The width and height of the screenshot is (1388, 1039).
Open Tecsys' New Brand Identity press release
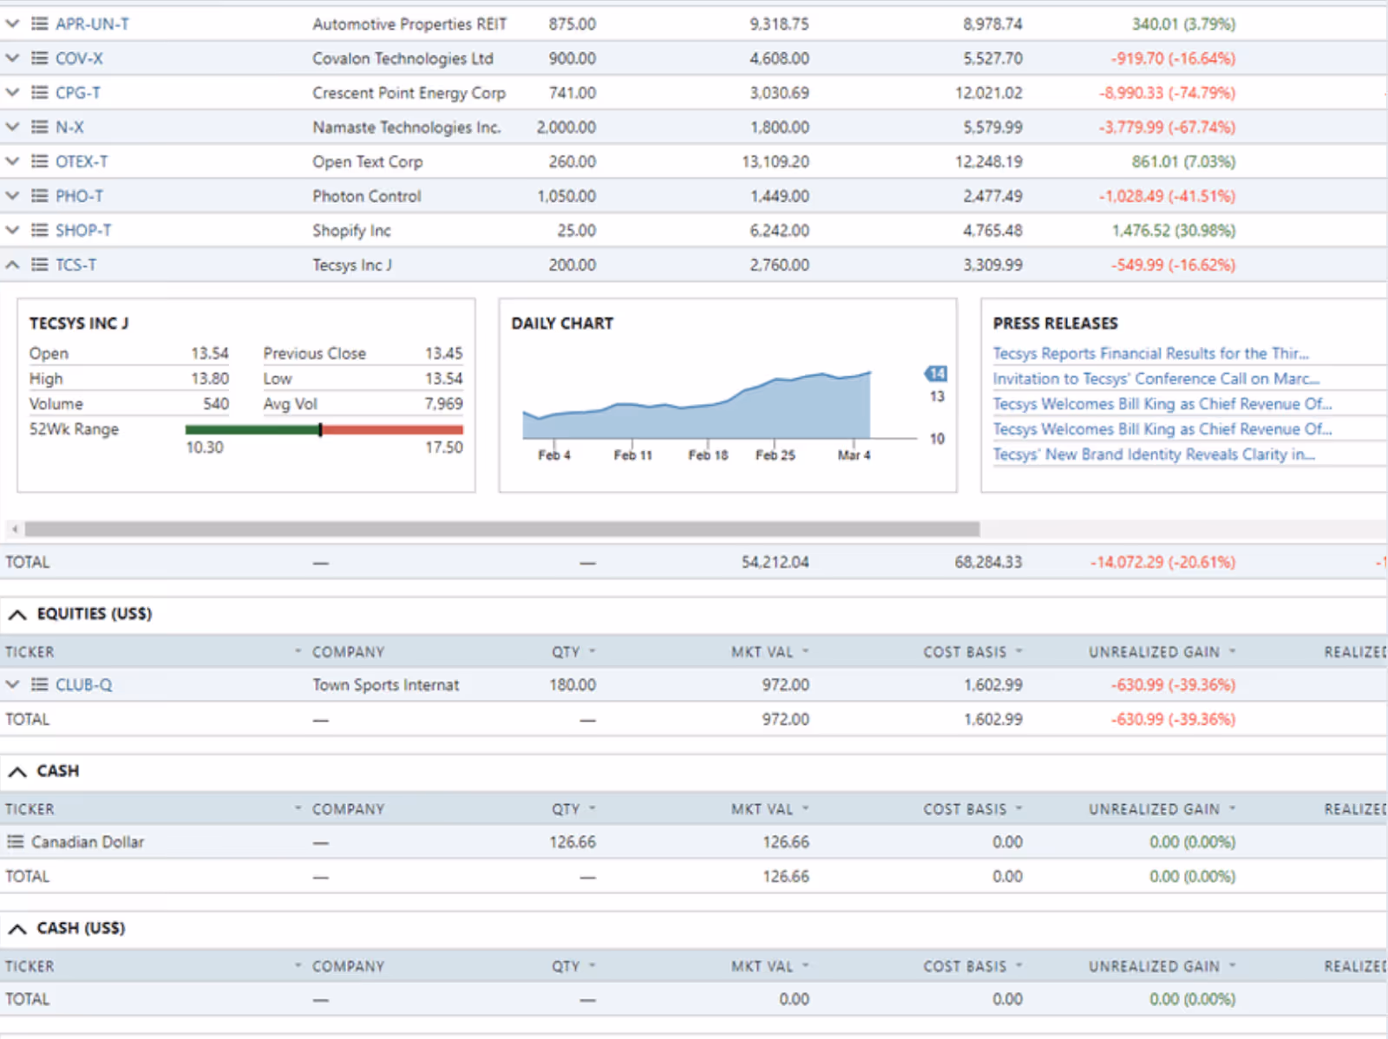point(1154,454)
